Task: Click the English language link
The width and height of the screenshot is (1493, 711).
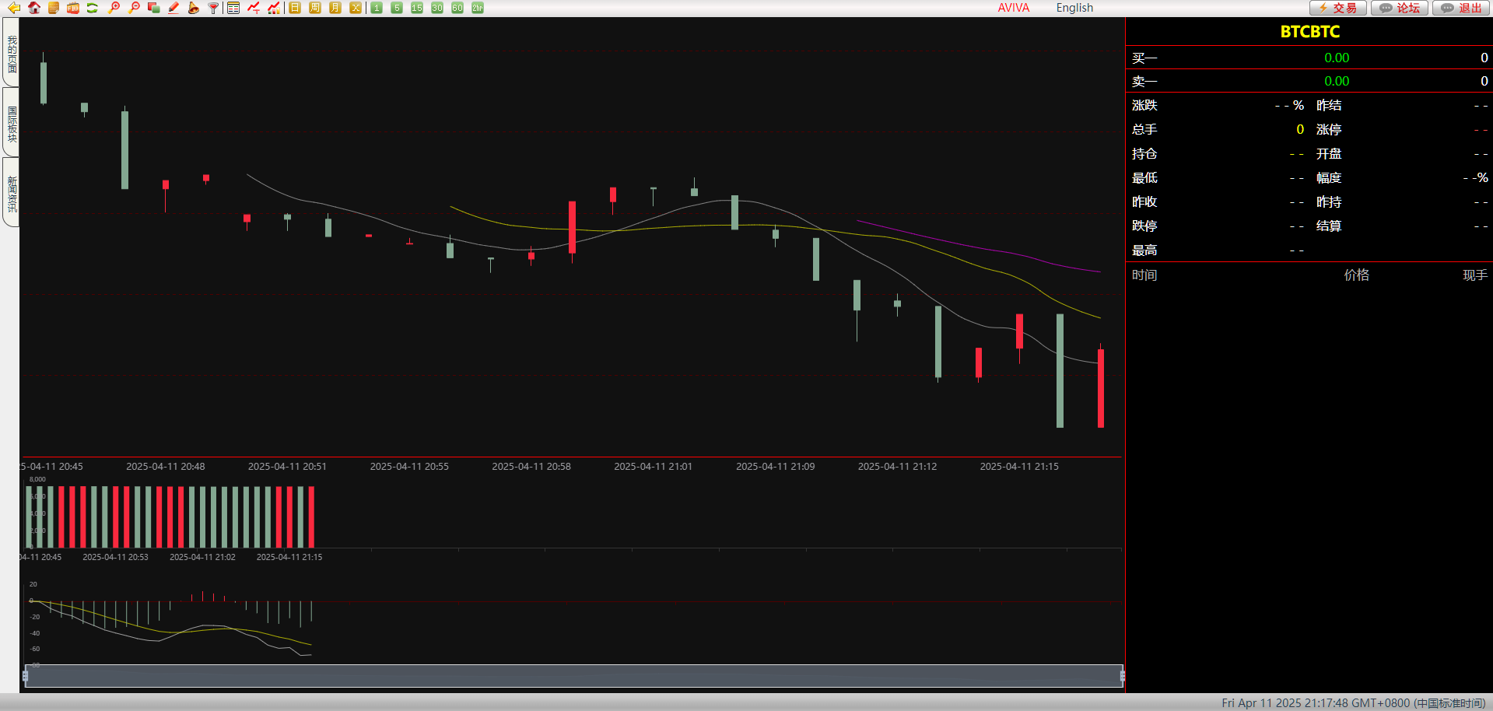Action: click(x=1074, y=8)
